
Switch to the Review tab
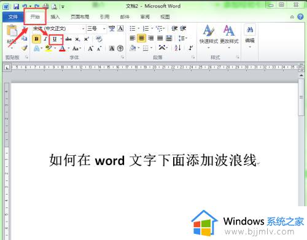[145, 17]
